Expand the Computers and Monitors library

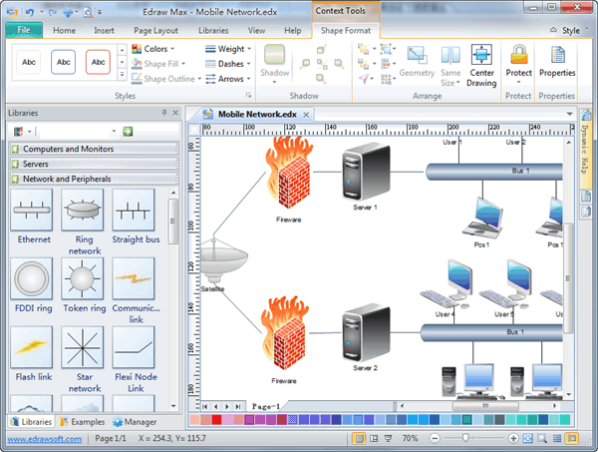(94, 149)
